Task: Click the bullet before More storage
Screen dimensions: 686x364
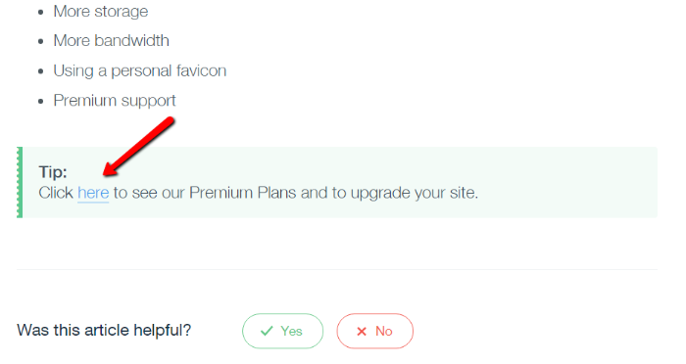Action: coord(41,13)
